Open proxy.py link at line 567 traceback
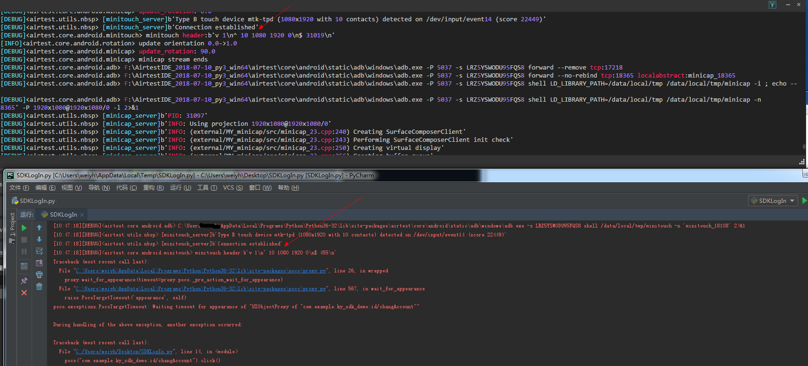This screenshot has height=366, width=808. click(201, 289)
